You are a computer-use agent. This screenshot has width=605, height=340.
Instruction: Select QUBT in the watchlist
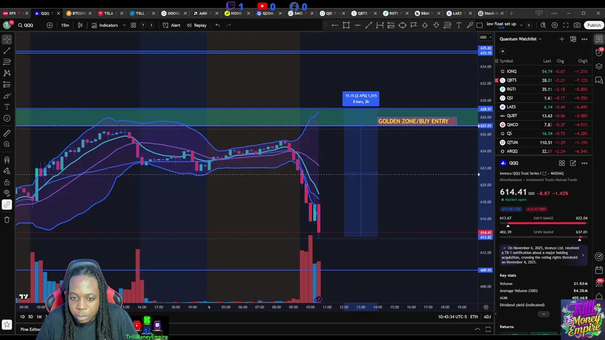pyautogui.click(x=543, y=116)
